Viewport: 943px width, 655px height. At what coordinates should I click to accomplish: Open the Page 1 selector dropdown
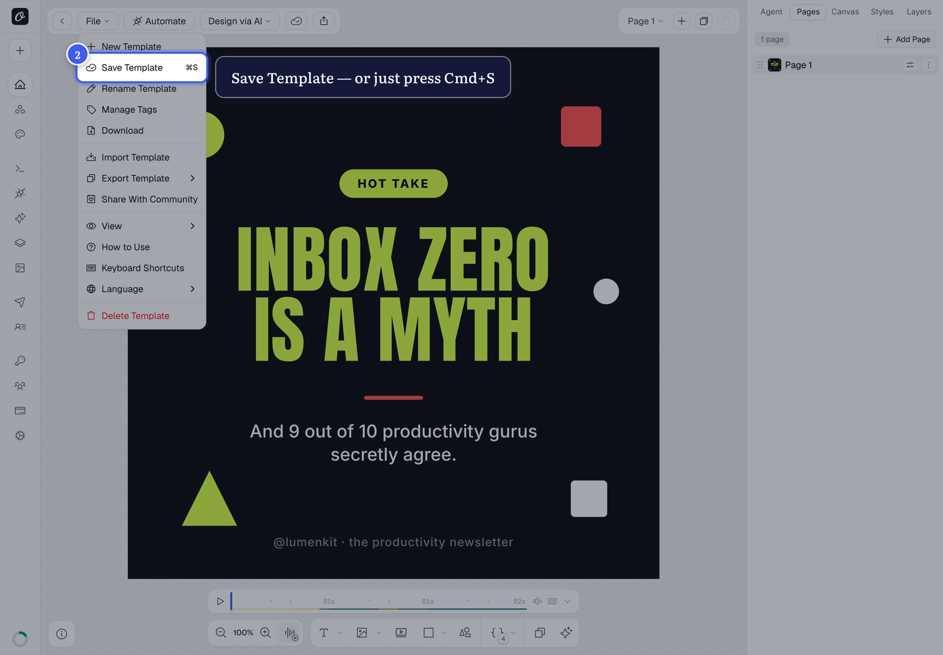point(645,21)
